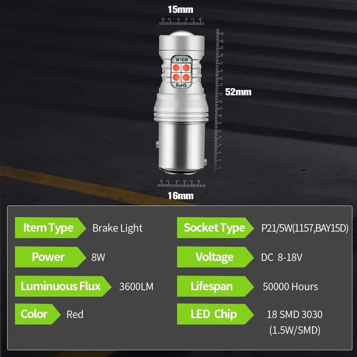
Task: Click the 50000 Hours lifespan text
Action: [290, 287]
